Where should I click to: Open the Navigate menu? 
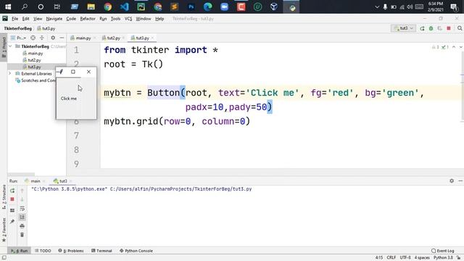click(54, 19)
